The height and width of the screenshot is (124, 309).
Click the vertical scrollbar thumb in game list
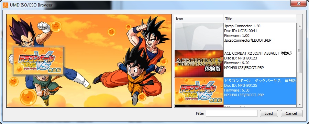click(299, 51)
